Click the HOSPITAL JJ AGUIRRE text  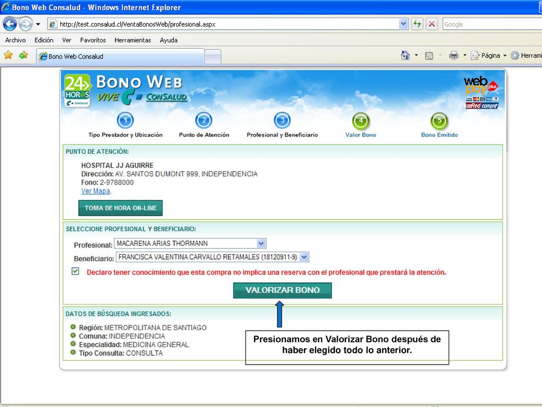coord(117,165)
